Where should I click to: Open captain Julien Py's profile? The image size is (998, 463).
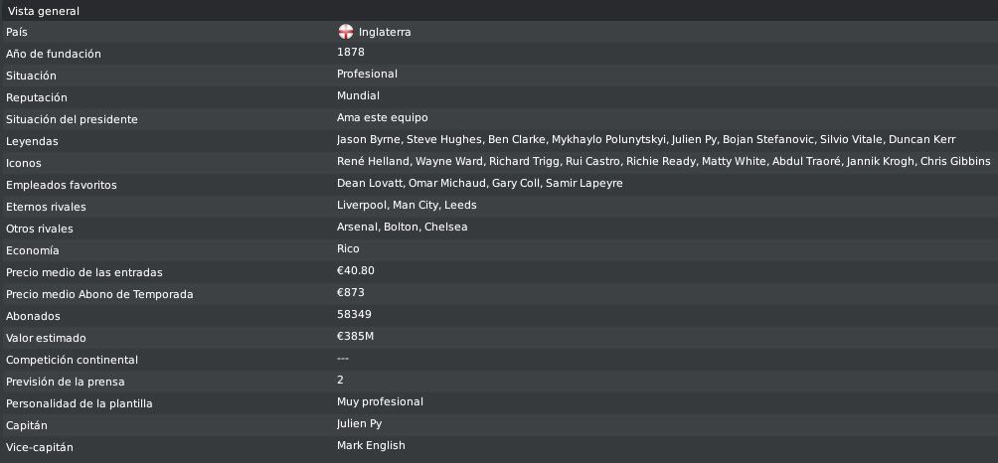click(x=359, y=423)
